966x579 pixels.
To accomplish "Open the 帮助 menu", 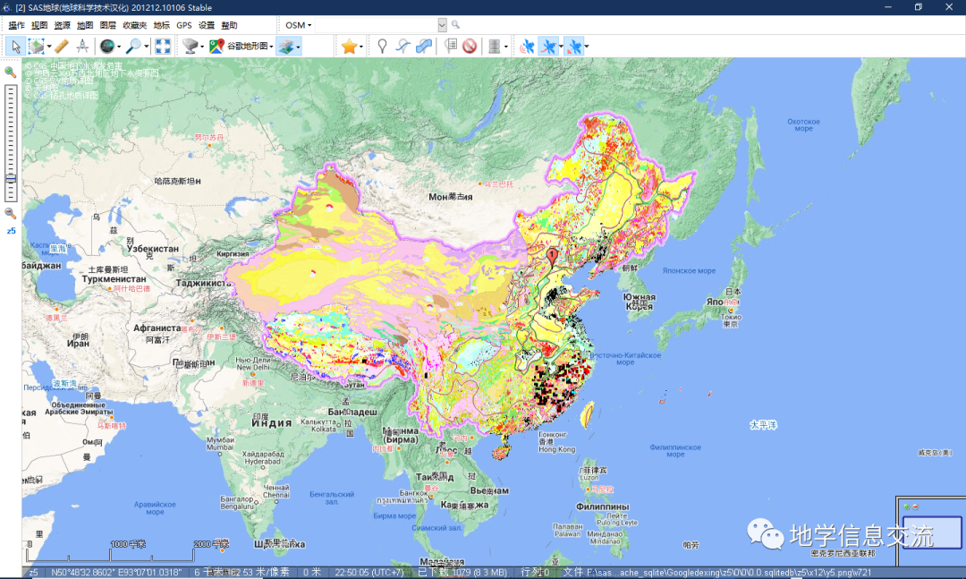I will (229, 25).
